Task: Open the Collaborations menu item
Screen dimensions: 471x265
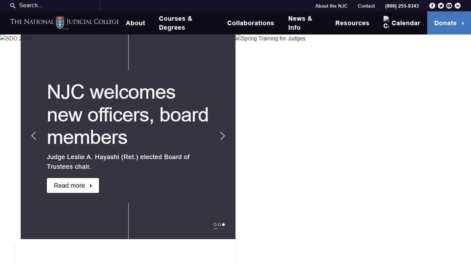Action: pyautogui.click(x=250, y=23)
